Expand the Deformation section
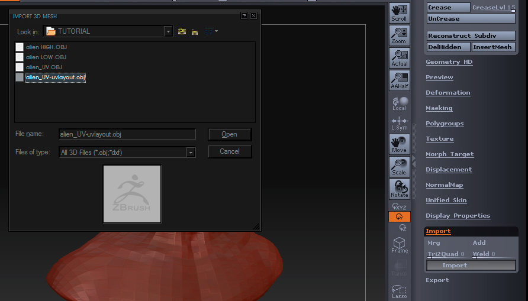Screen dimensions: 528x301 [x=448, y=93]
